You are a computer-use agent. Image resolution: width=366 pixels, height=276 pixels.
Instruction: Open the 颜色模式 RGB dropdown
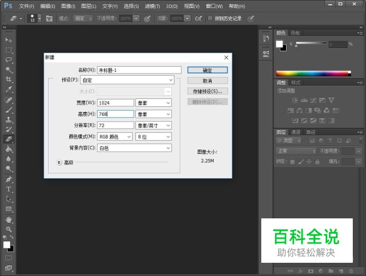click(x=115, y=136)
